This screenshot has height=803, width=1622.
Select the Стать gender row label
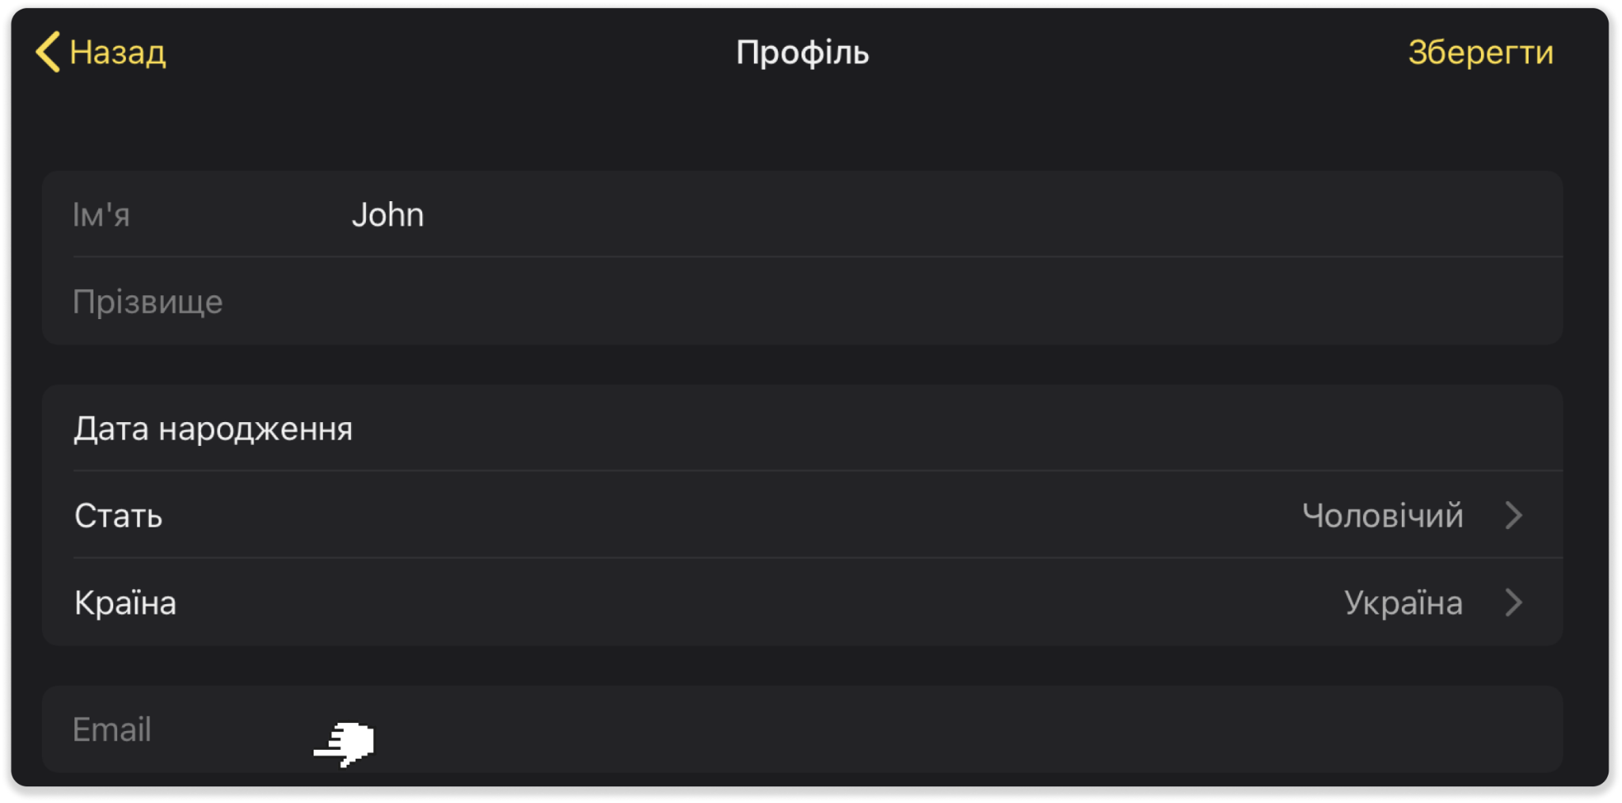[x=119, y=516]
